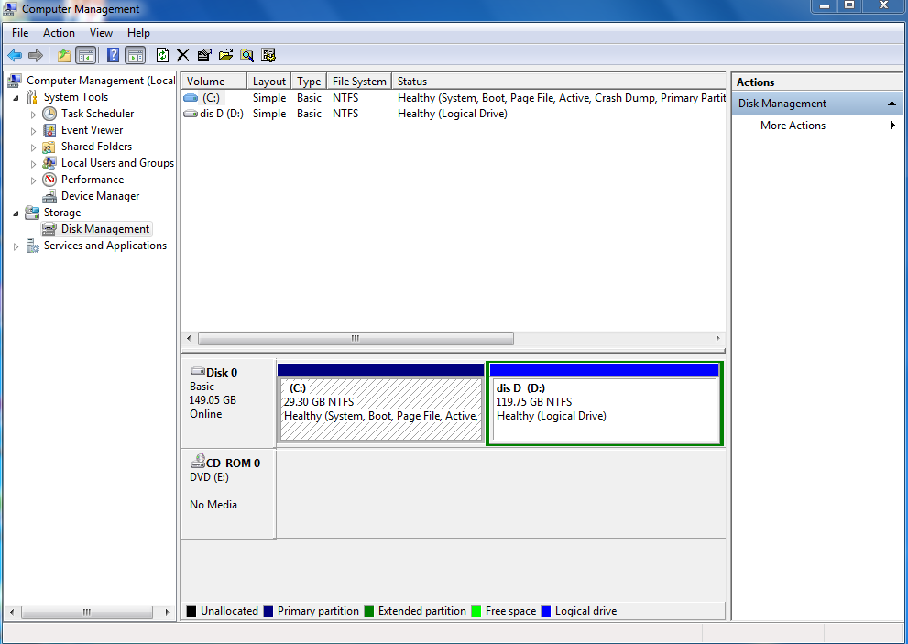Expand the Performance node arrow

click(34, 180)
